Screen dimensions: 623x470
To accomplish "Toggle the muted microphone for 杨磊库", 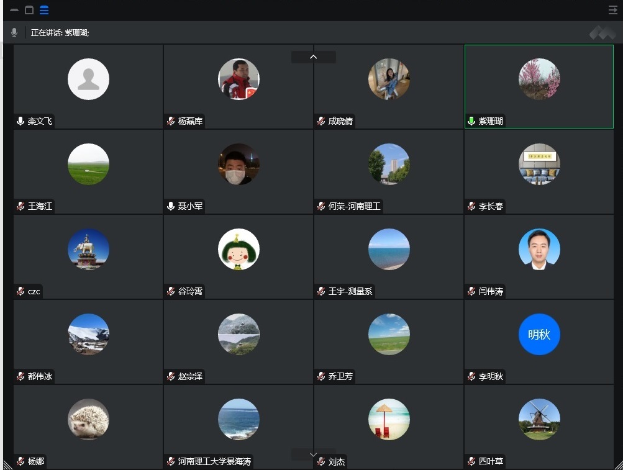I will [x=171, y=121].
